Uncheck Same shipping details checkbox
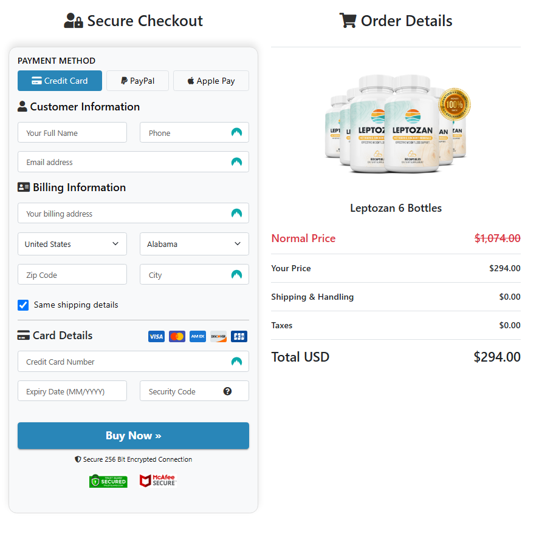The height and width of the screenshot is (540, 539). point(24,305)
